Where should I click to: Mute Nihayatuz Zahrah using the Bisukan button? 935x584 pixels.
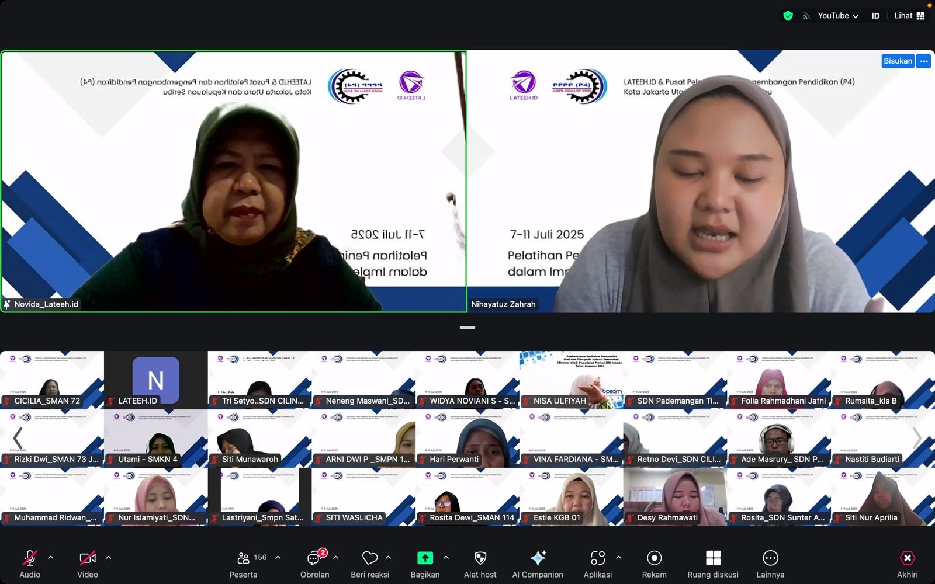tap(898, 61)
